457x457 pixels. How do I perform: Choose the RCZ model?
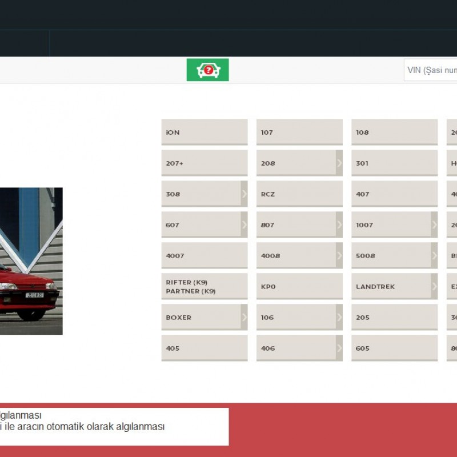(297, 194)
